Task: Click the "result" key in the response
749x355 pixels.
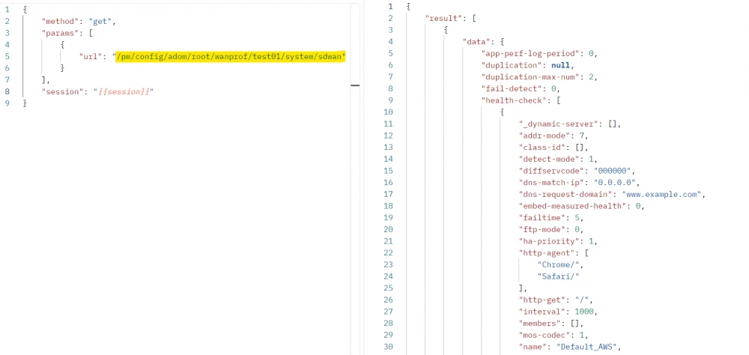Action: pyautogui.click(x=443, y=18)
